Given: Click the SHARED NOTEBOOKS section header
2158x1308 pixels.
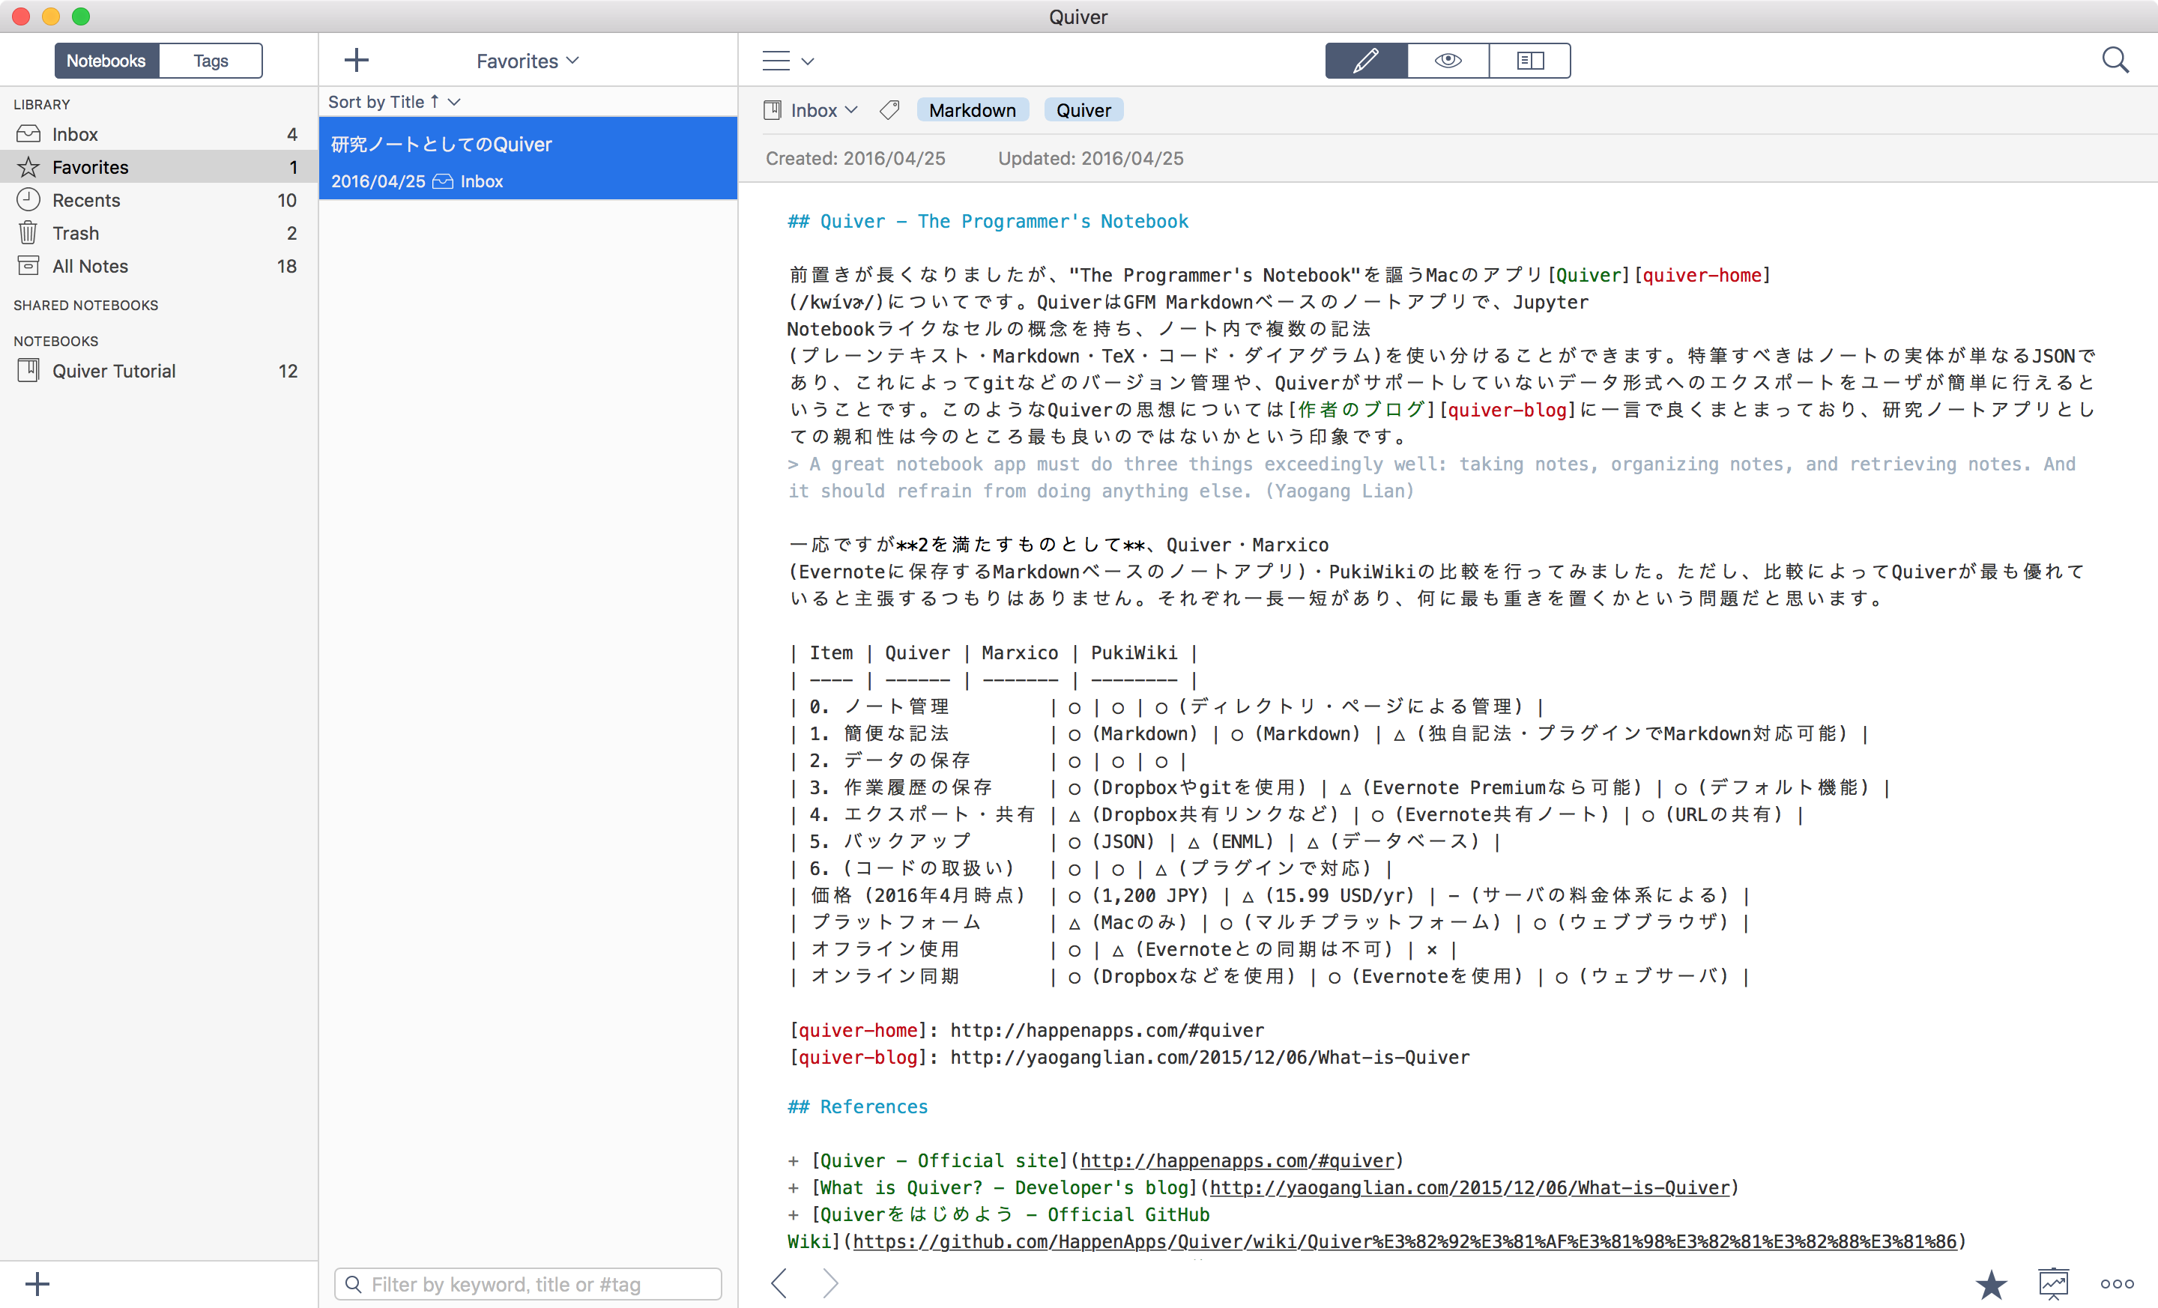Looking at the screenshot, I should 86,305.
